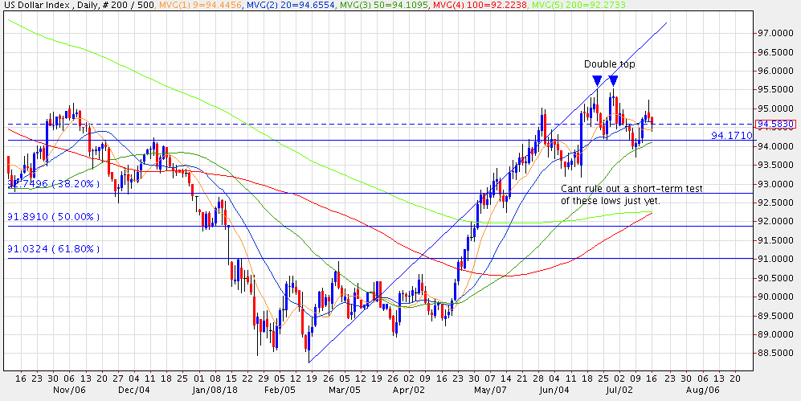The width and height of the screenshot is (801, 401).
Task: Click the 92.0000 price axis label
Action: [775, 222]
